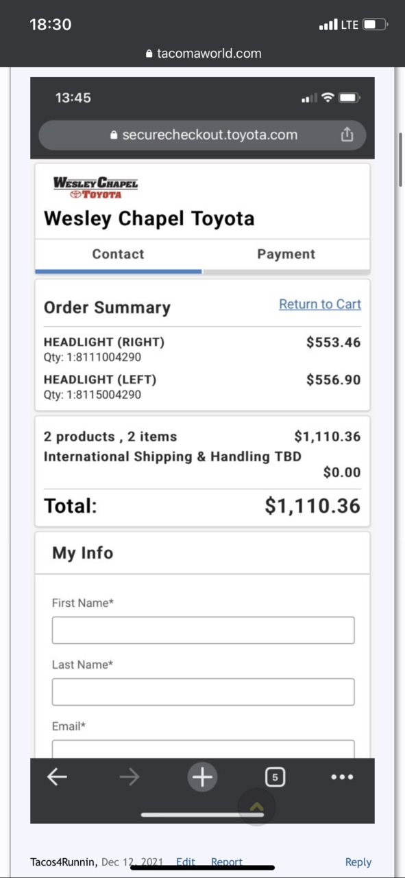Screen dimensions: 405x878
Task: Switch to the Payment tab
Action: [286, 255]
